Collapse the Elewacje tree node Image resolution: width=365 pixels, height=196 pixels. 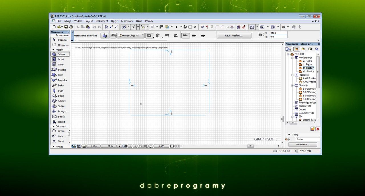tap(292, 85)
